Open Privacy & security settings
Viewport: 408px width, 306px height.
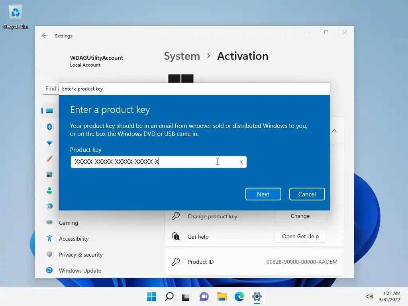click(x=80, y=255)
